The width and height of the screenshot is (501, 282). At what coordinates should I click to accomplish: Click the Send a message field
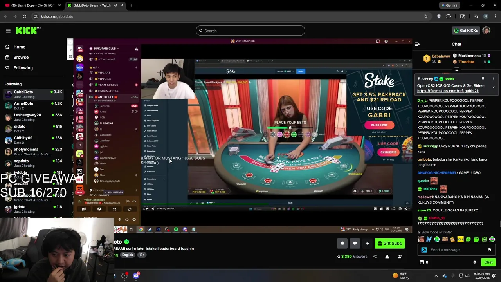[x=457, y=250]
